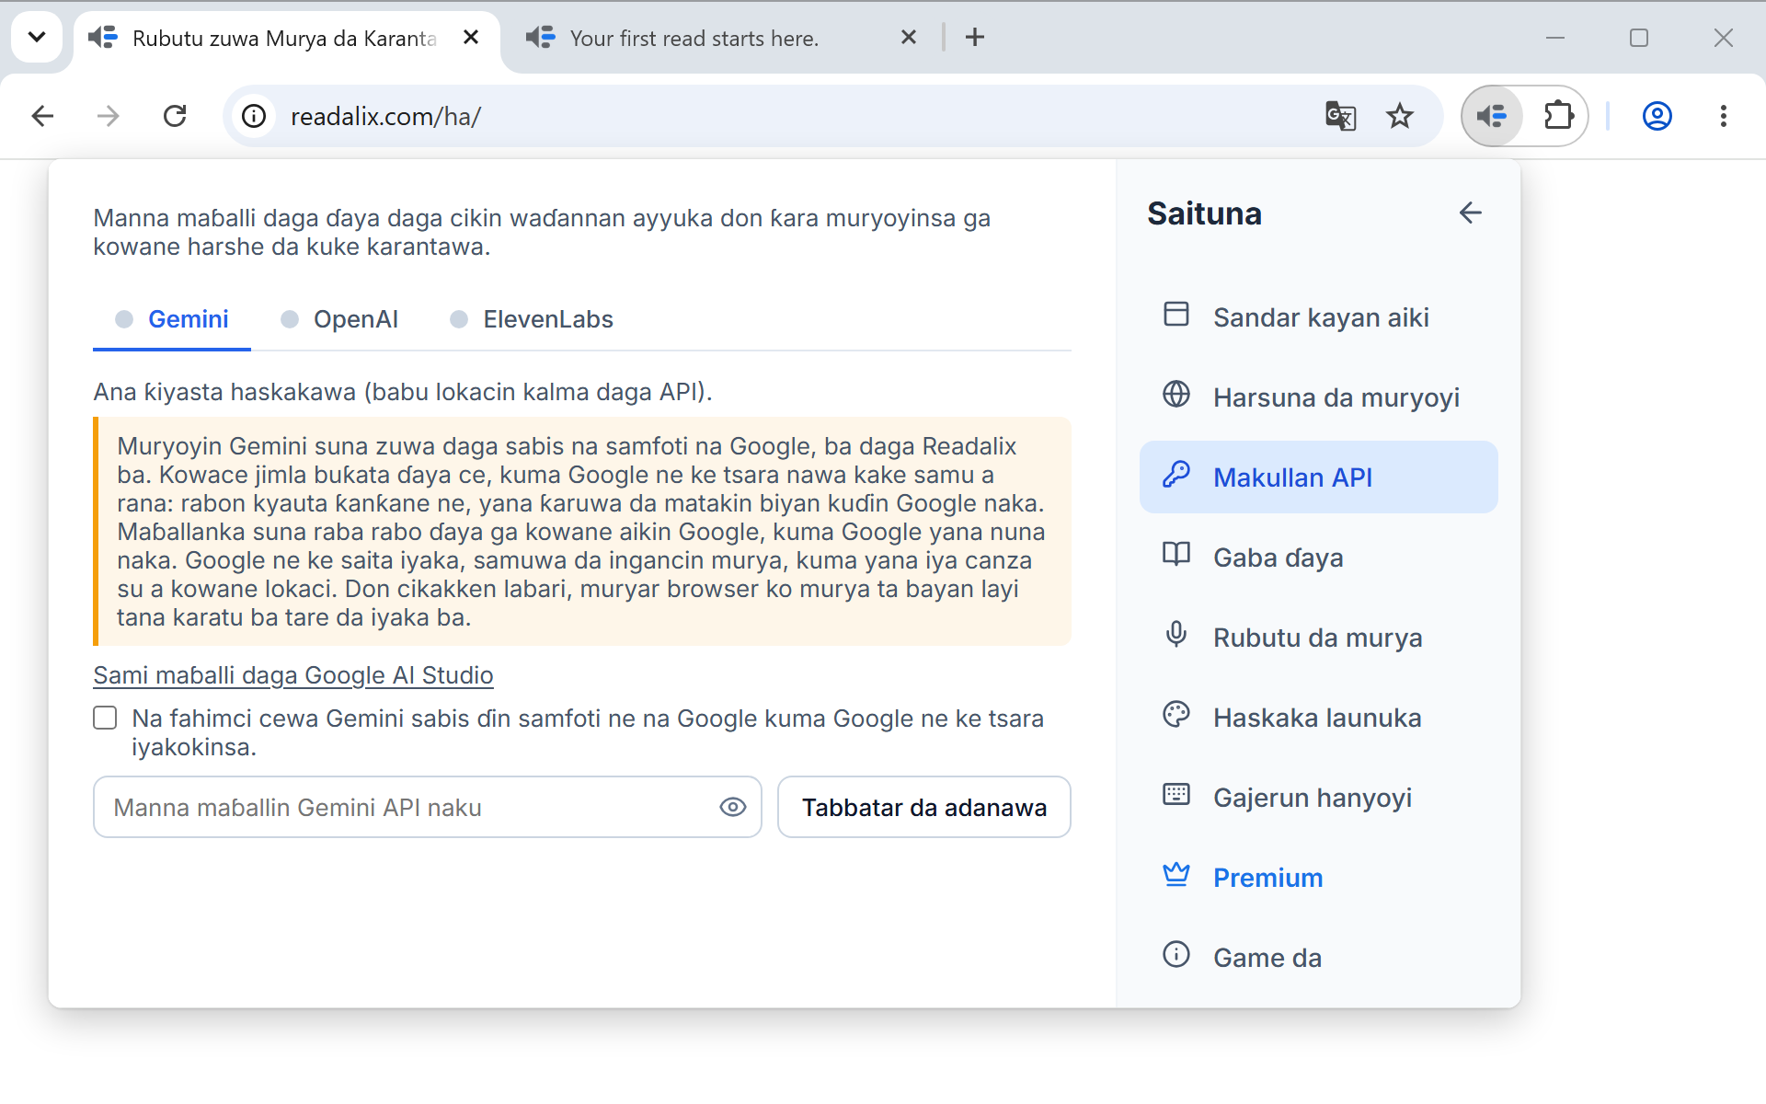Image resolution: width=1766 pixels, height=1104 pixels.
Task: Switch to the ElevenLabs provider tab
Action: pyautogui.click(x=532, y=319)
